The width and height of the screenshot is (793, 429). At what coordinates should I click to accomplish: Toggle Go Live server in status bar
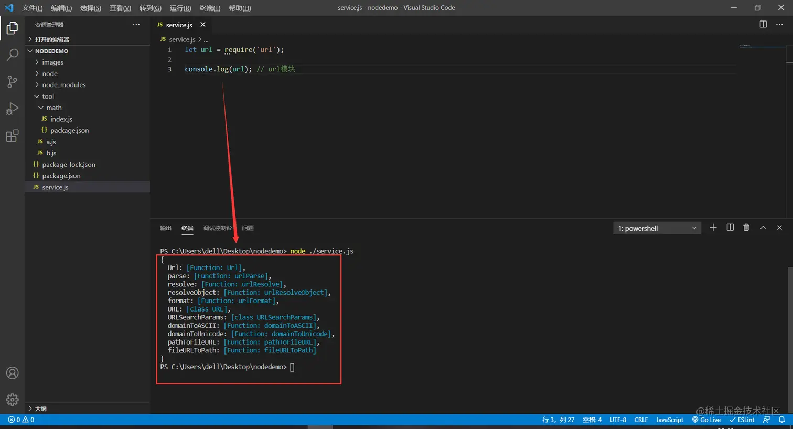(706, 420)
